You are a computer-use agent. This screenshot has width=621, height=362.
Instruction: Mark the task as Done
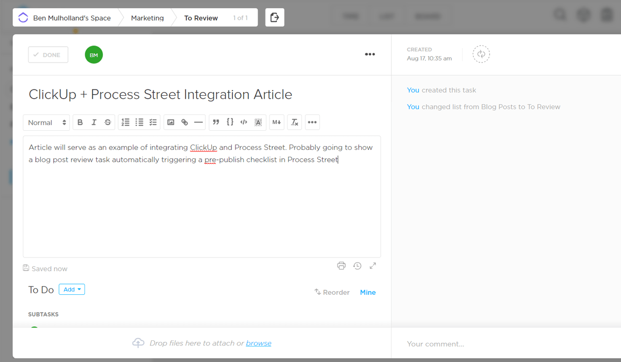tap(48, 55)
